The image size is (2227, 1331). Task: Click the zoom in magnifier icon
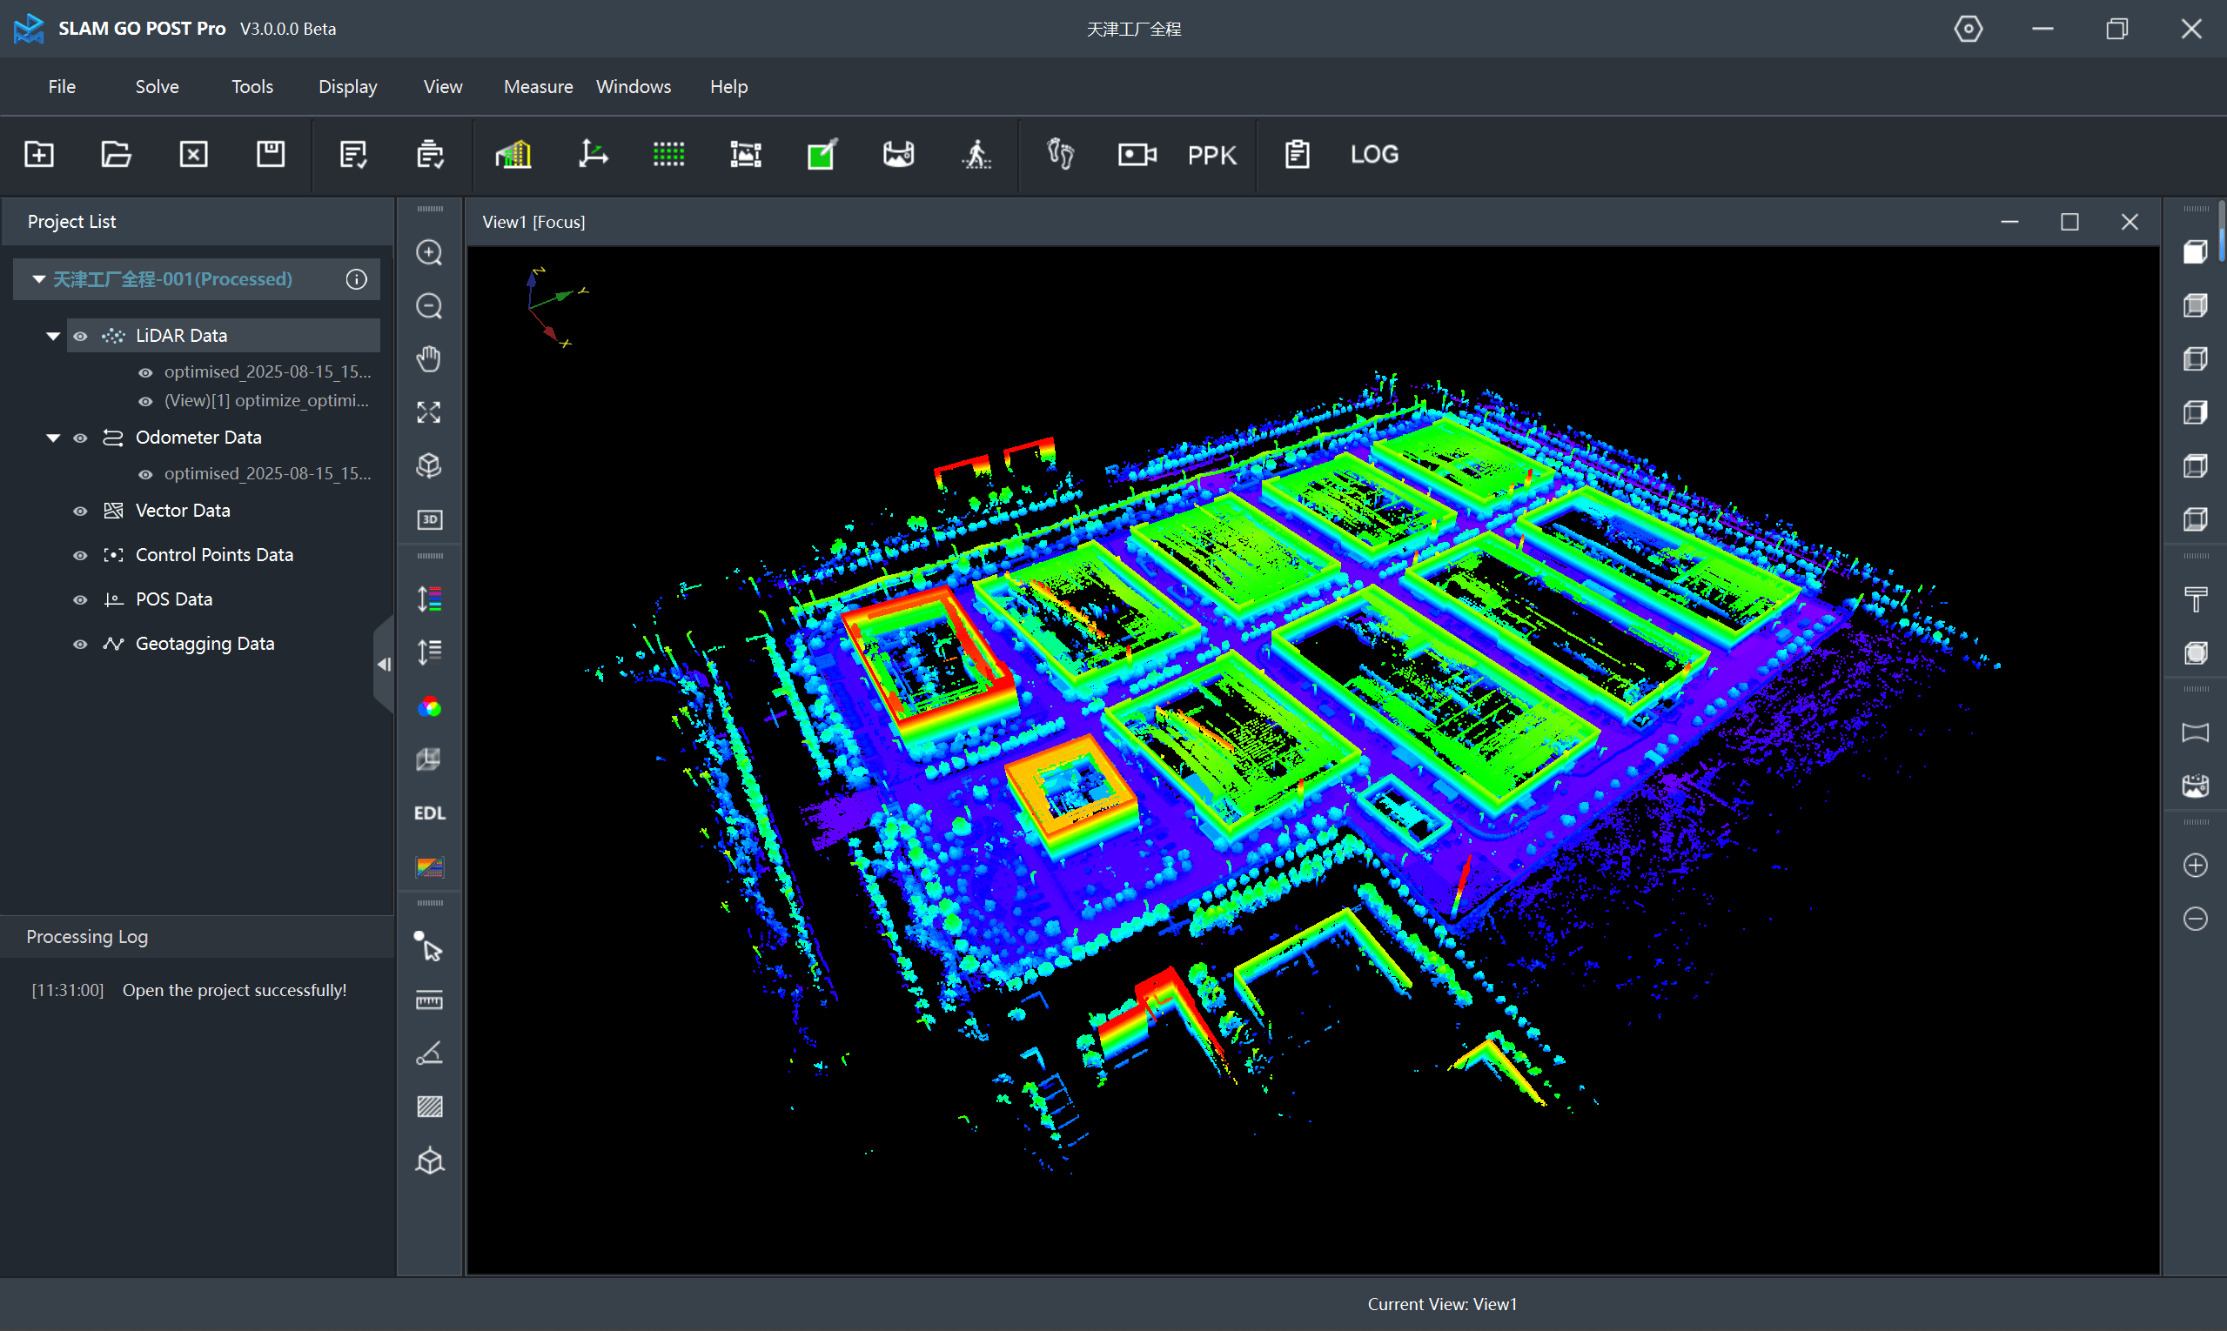click(x=430, y=253)
